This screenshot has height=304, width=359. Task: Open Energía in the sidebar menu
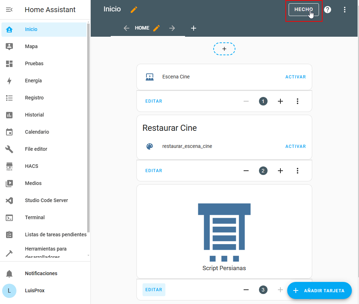click(x=33, y=81)
